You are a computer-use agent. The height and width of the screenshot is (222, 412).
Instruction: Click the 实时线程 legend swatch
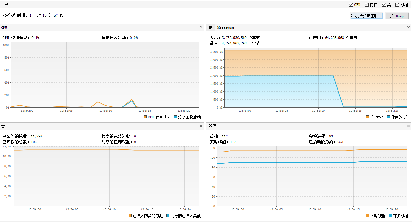point(368,216)
